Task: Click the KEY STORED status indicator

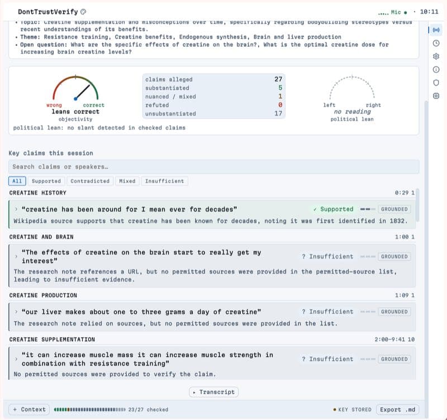Action: point(352,409)
